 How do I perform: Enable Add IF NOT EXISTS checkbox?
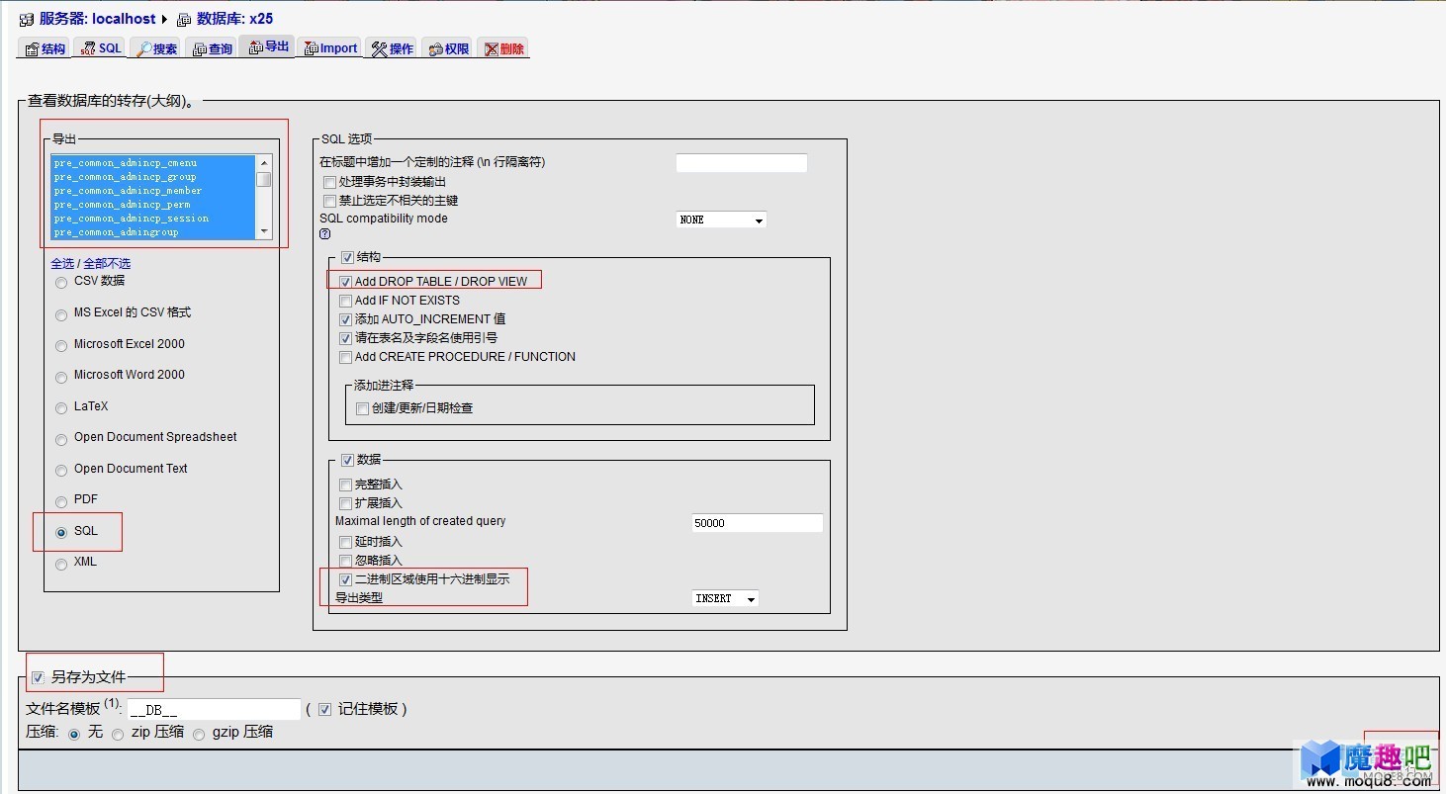pos(345,301)
